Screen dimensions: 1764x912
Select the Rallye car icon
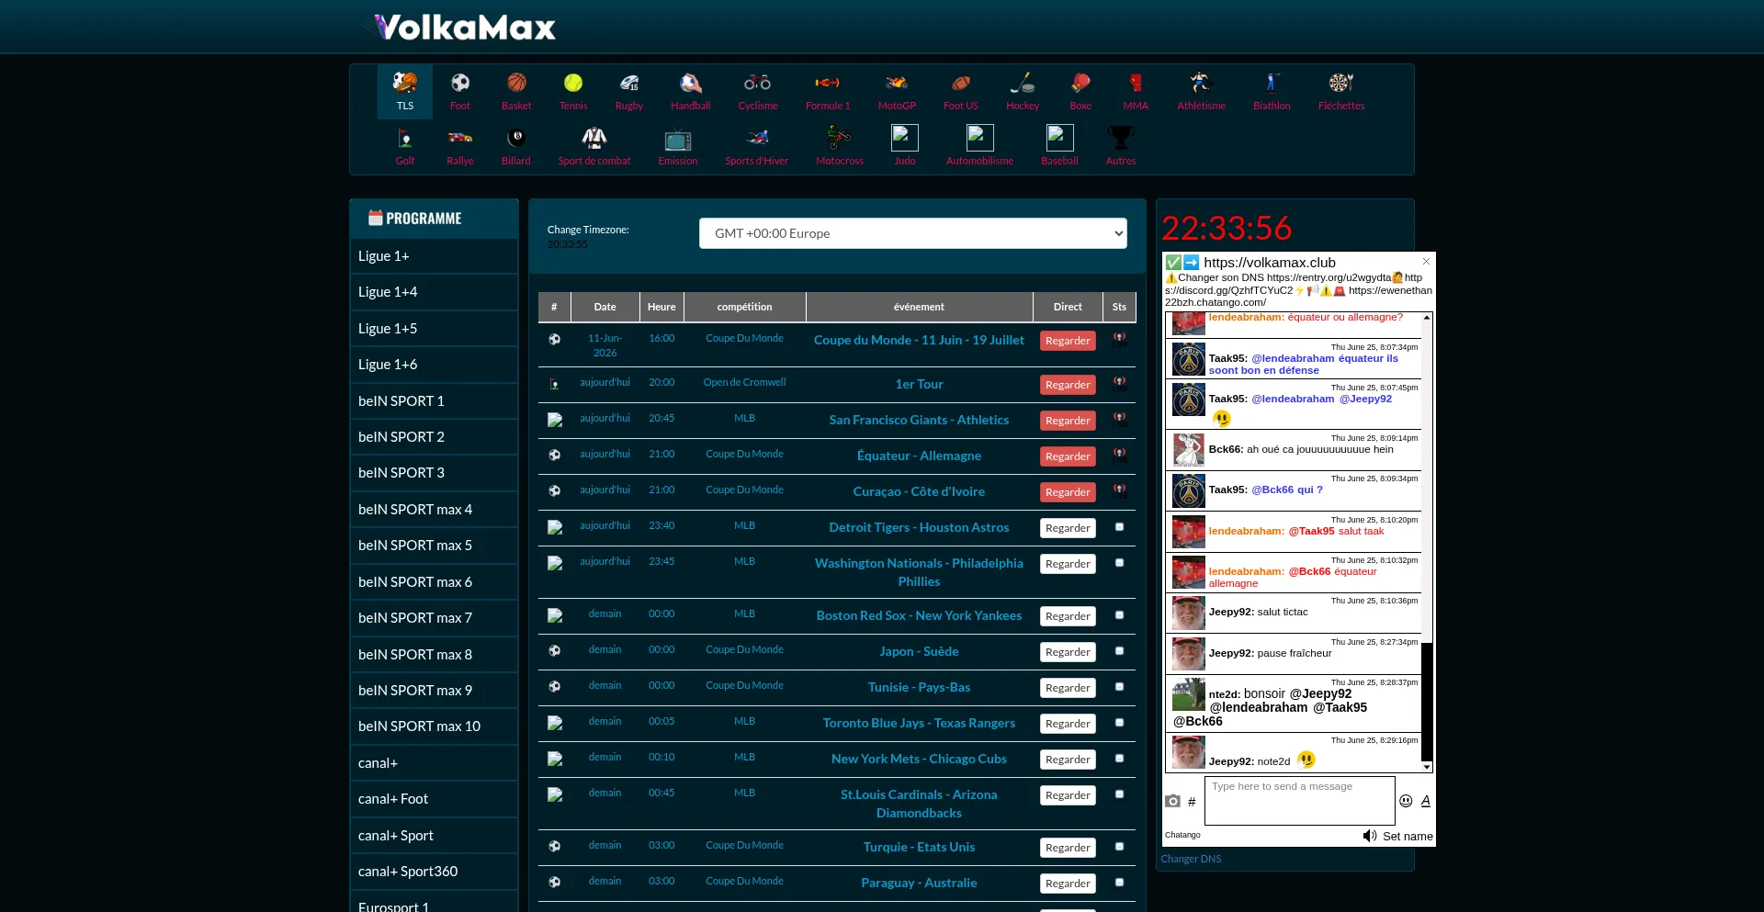coord(460,139)
